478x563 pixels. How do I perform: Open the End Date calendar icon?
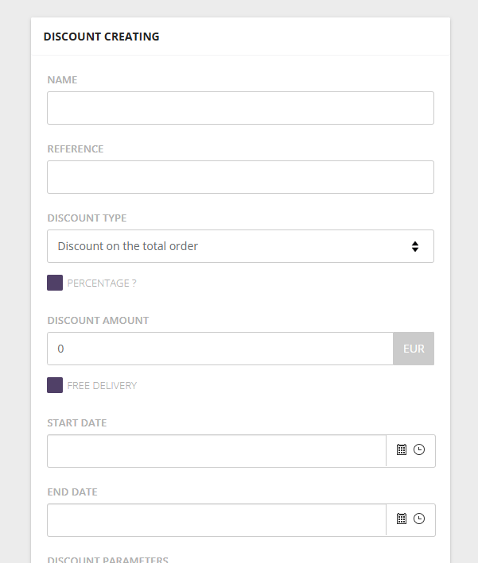pyautogui.click(x=402, y=519)
